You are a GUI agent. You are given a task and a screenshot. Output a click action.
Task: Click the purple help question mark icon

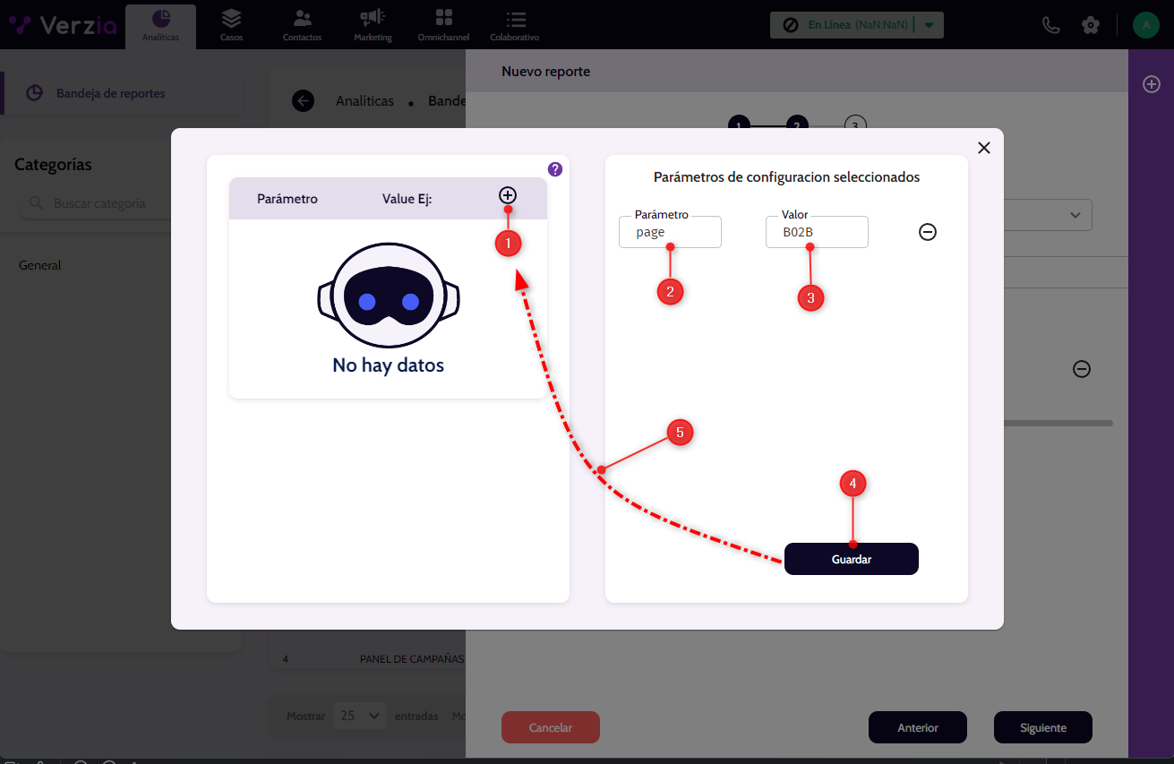click(x=555, y=169)
